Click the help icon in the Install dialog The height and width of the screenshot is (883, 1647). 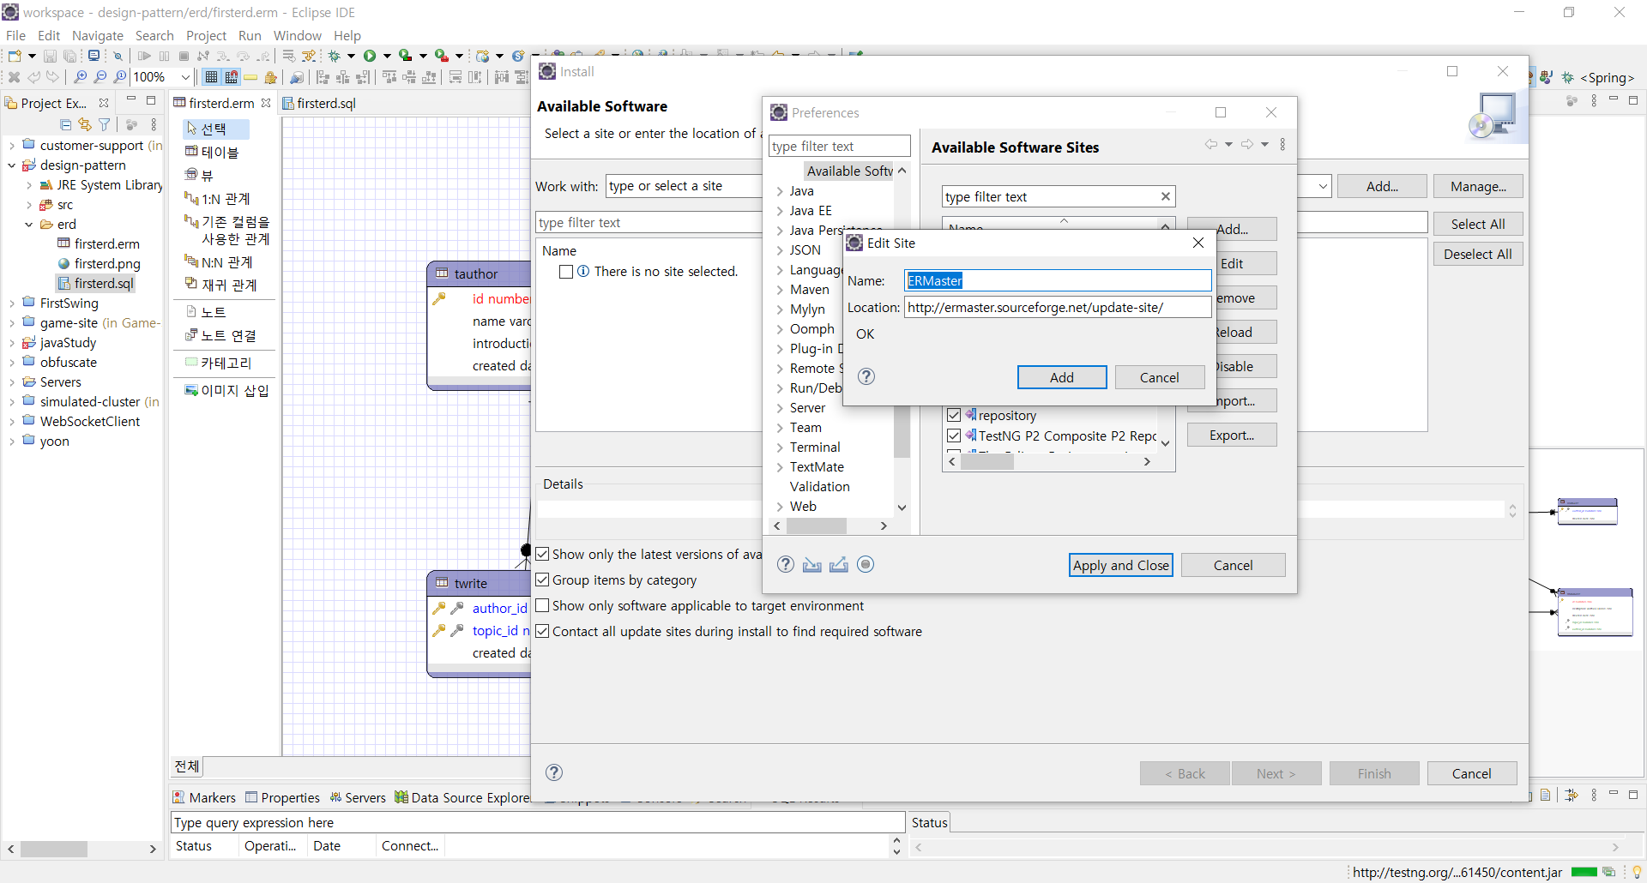pyautogui.click(x=554, y=772)
